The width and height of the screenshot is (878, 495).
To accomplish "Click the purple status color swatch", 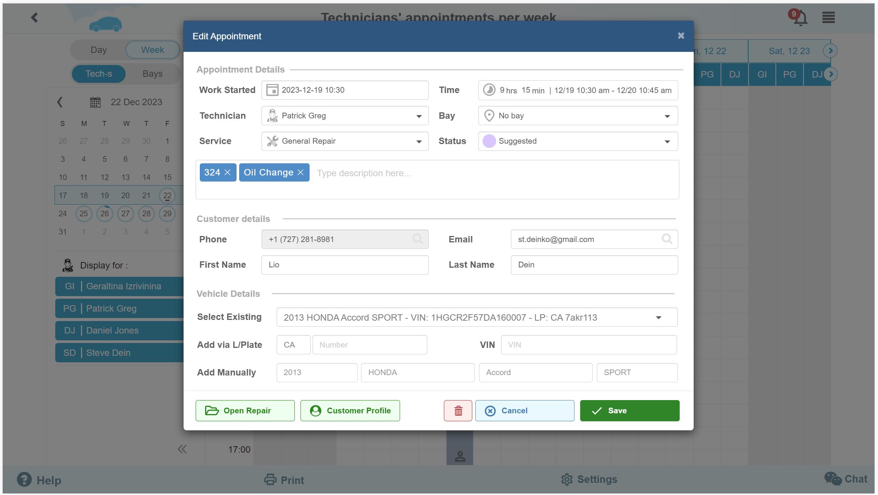I will 489,141.
